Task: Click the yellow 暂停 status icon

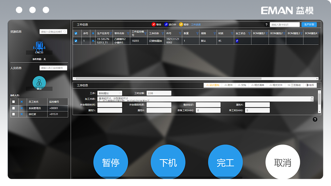Action: tap(181, 24)
